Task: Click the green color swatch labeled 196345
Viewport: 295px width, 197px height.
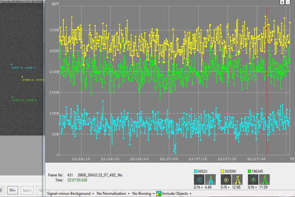Action: pos(250,171)
